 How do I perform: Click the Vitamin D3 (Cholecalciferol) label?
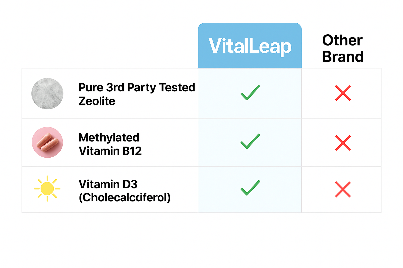[125, 191]
